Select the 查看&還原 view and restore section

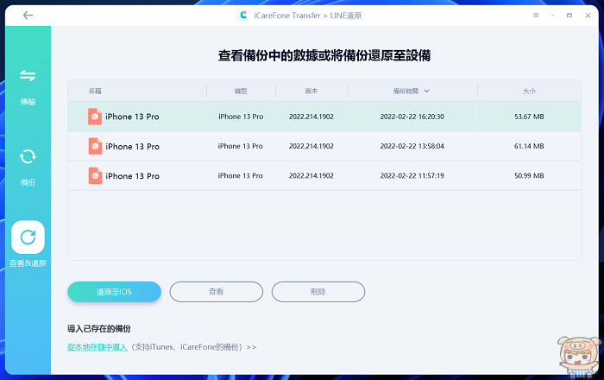pyautogui.click(x=28, y=244)
